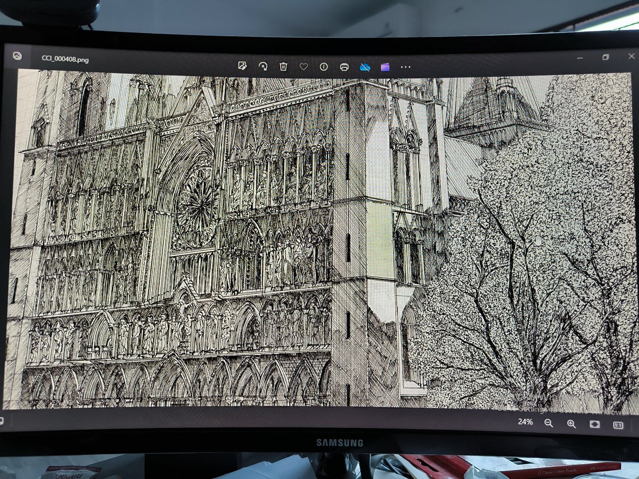This screenshot has width=639, height=479.
Task: Restore down the Photos window
Action: (x=605, y=57)
